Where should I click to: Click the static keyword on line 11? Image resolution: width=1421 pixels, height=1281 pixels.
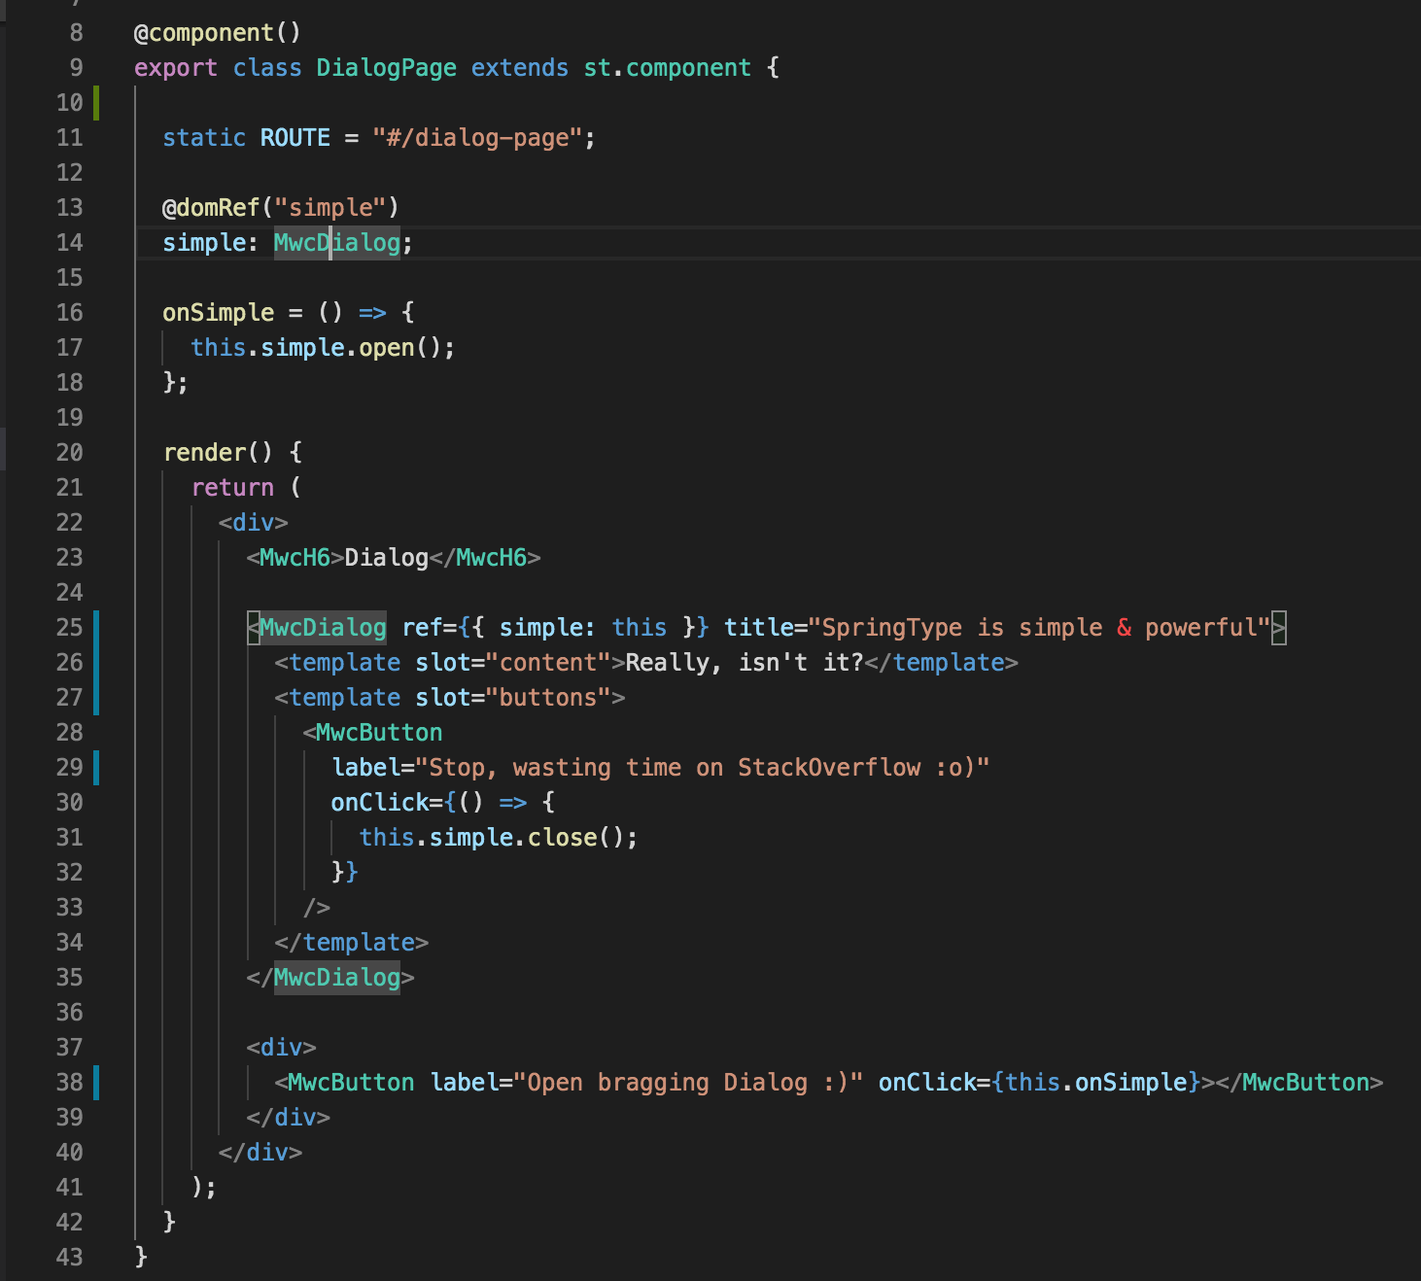pyautogui.click(x=204, y=138)
